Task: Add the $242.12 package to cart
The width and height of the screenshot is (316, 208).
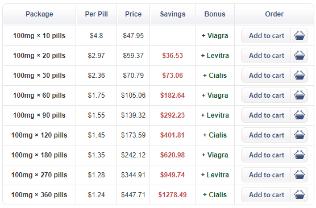Action: click(x=267, y=155)
